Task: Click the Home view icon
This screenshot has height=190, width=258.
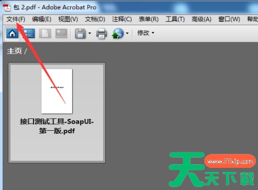Action: point(12,33)
